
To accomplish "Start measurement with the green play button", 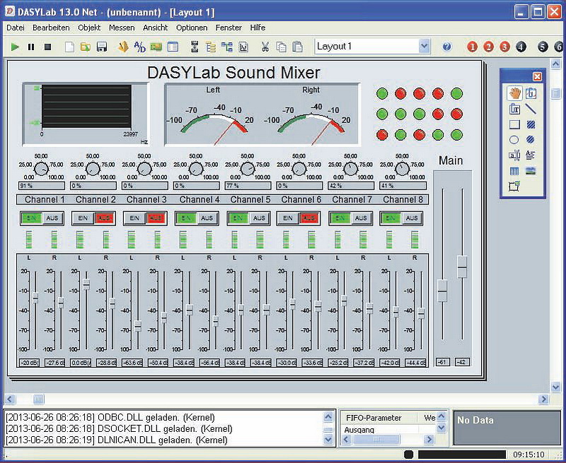I will coord(15,47).
